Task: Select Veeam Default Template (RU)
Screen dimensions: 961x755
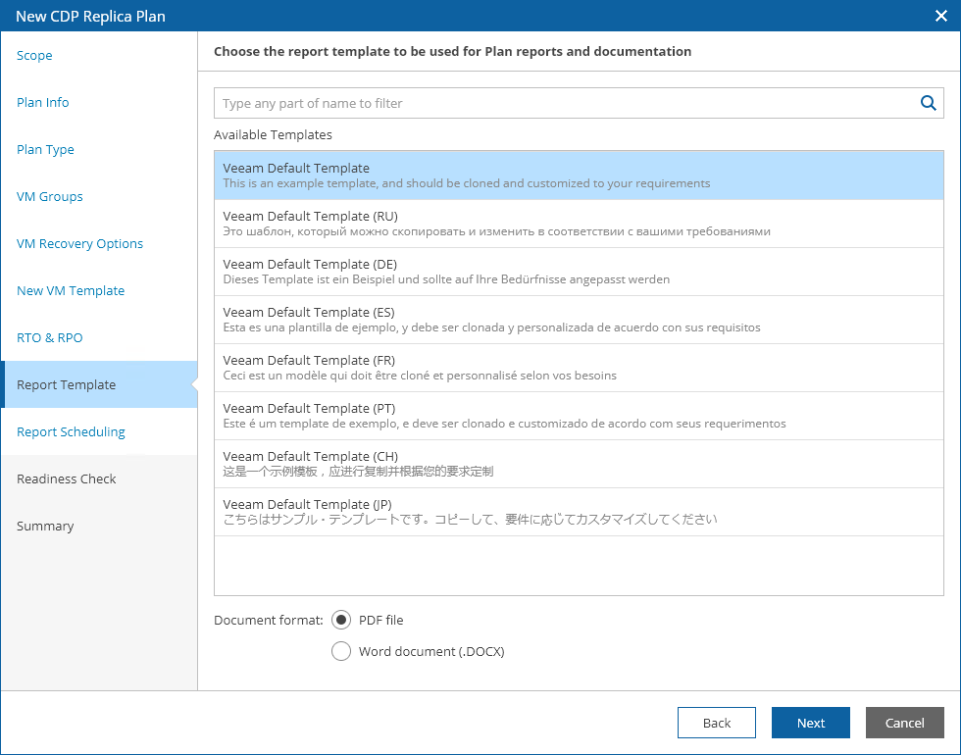Action: tap(579, 224)
